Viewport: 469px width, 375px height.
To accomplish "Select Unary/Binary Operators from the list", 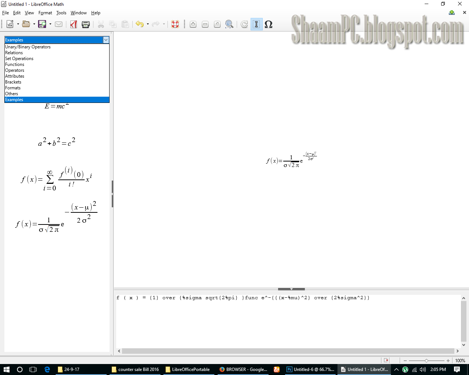I will 57,47.
